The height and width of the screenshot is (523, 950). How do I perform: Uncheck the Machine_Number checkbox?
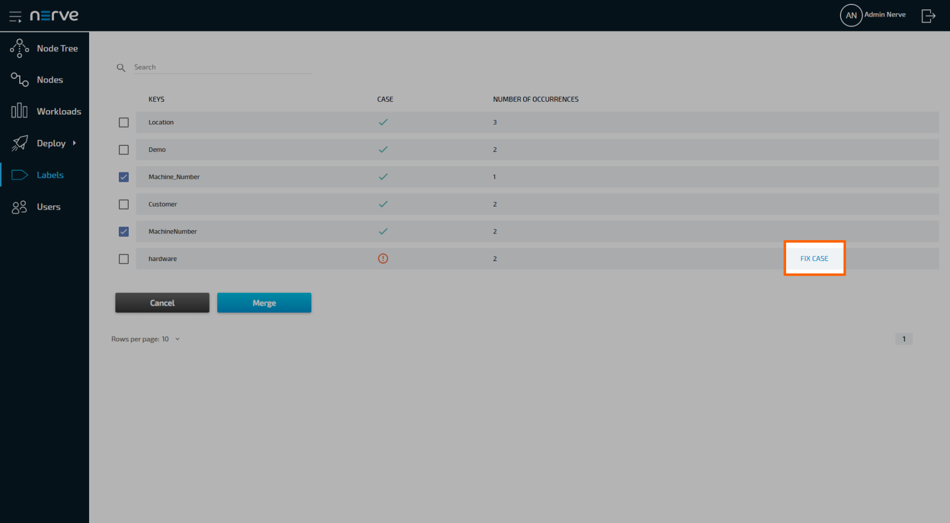coord(124,177)
